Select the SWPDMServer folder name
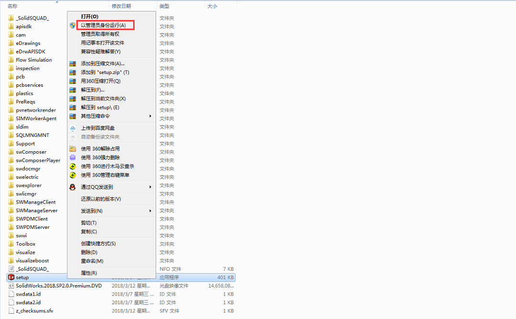The width and height of the screenshot is (516, 319). click(x=33, y=227)
